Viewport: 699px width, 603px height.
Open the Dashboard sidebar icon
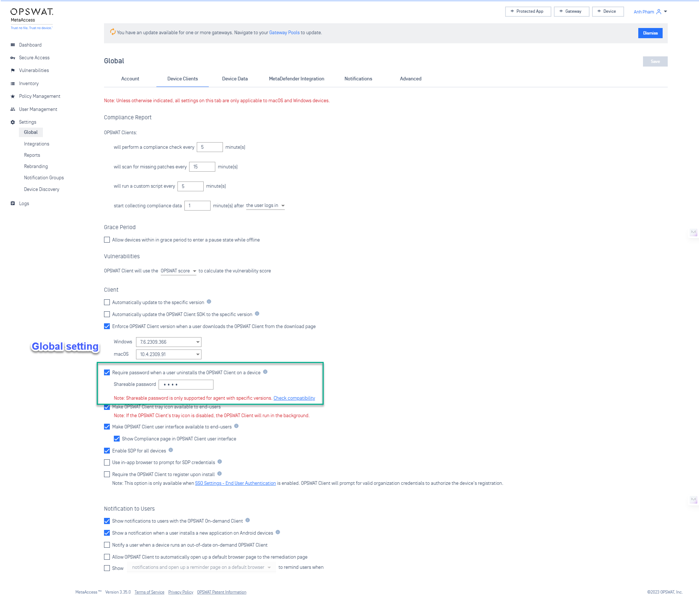point(13,45)
